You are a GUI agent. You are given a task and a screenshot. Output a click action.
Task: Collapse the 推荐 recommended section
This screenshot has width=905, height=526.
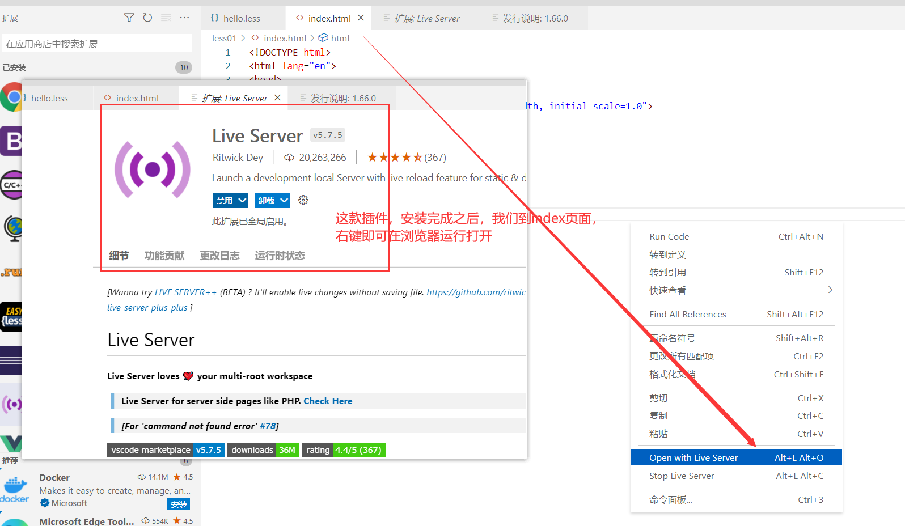click(10, 460)
